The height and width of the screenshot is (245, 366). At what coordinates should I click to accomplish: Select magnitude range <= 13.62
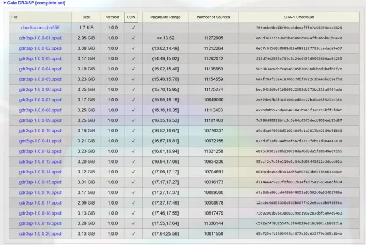(165, 38)
